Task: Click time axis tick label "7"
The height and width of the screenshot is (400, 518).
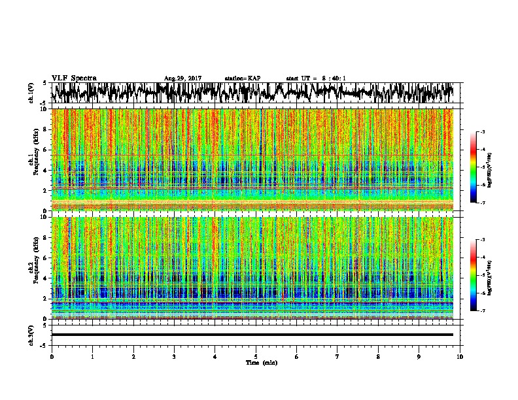Action: (337, 357)
